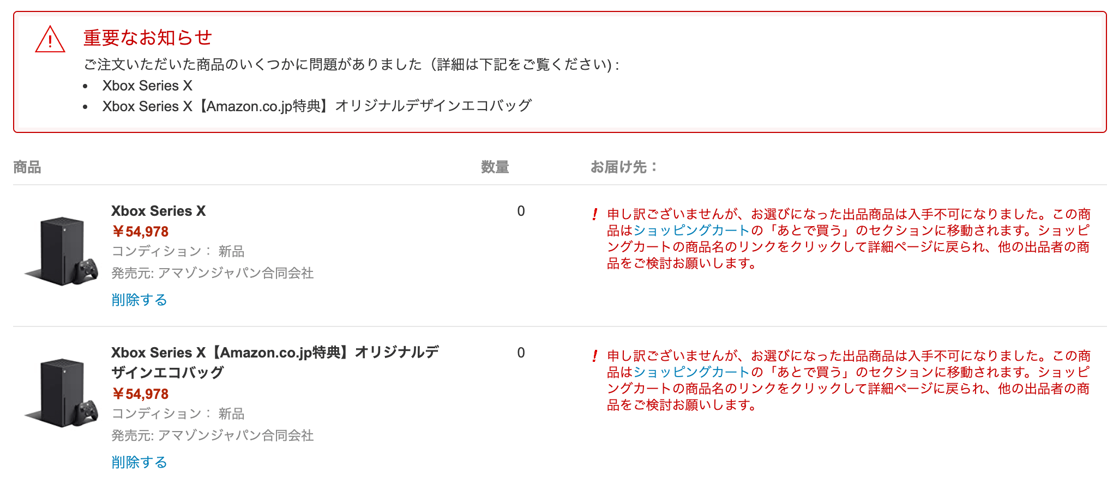Viewport: 1119px width, 485px height.
Task: Click the quantity 0 for the first item
Action: coord(521,211)
